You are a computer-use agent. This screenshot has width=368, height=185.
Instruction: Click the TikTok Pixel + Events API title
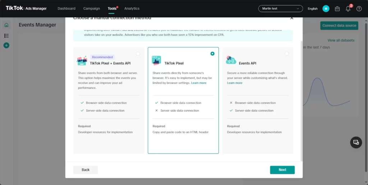point(110,63)
